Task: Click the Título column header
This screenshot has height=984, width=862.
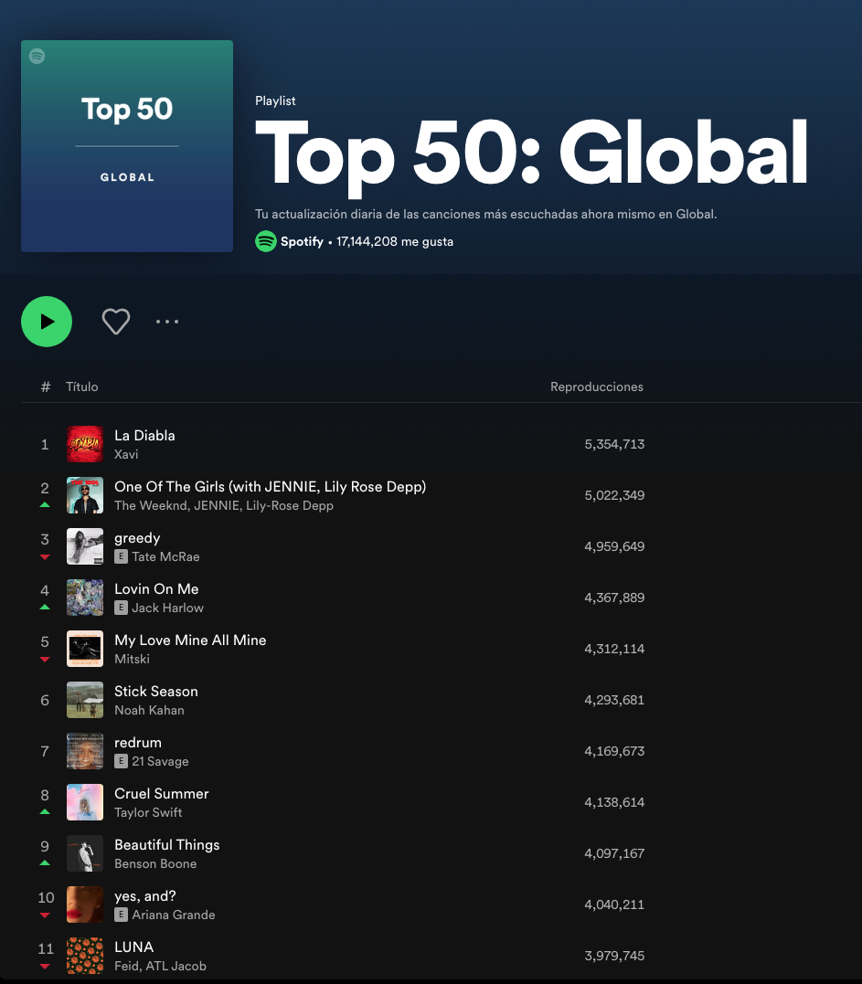Action: [x=82, y=387]
